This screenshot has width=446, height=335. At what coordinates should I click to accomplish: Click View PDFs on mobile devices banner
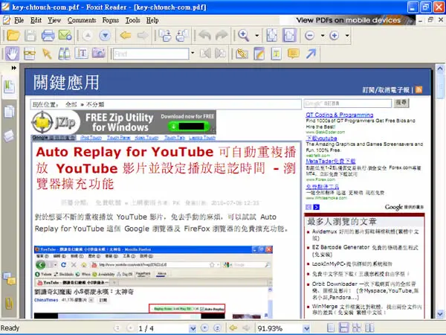347,20
